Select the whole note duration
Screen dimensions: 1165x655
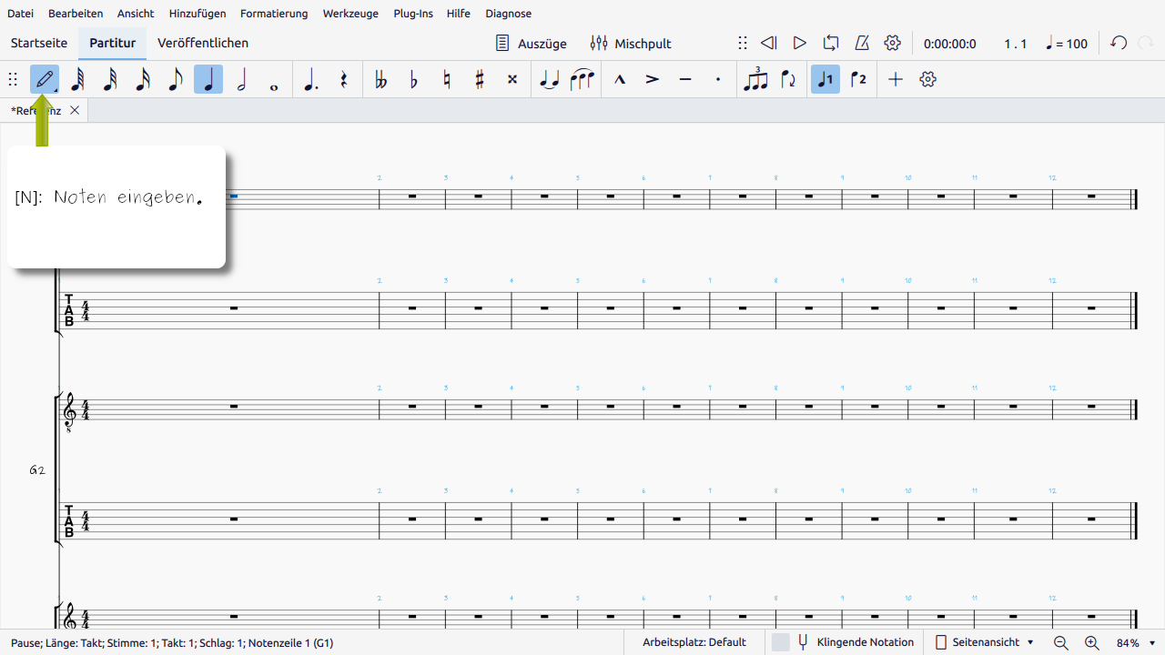coord(274,79)
